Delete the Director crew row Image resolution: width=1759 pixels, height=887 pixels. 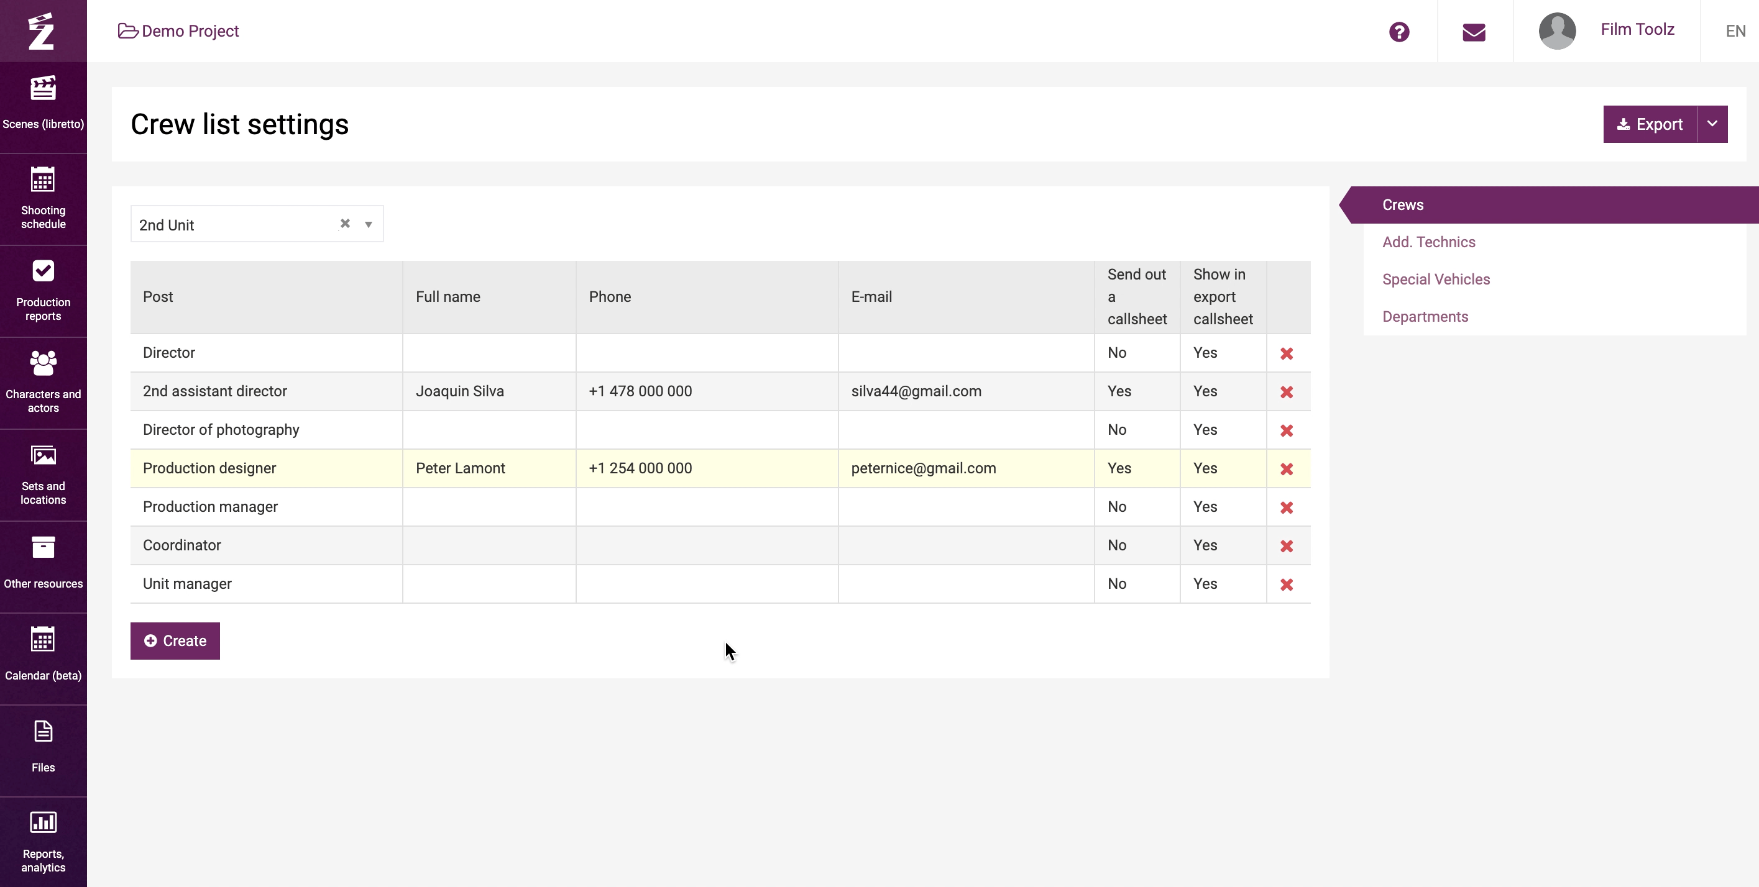coord(1287,353)
